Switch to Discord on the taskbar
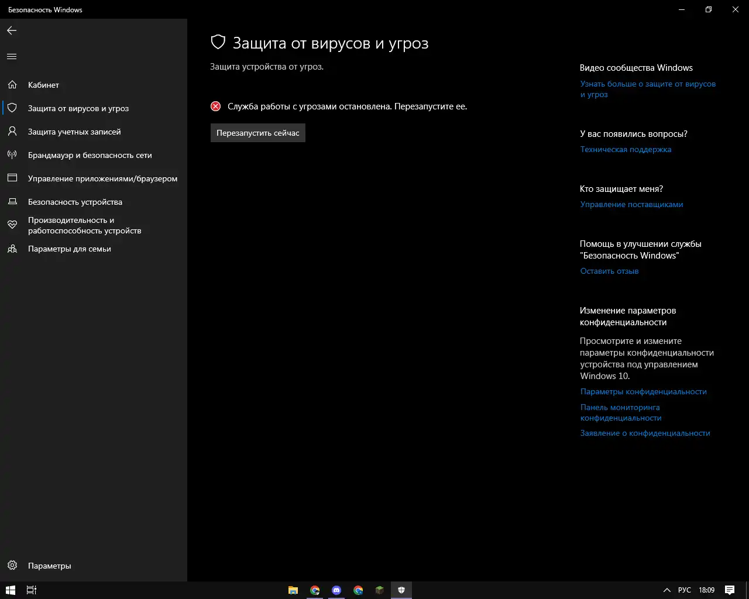Image resolution: width=749 pixels, height=599 pixels. pos(336,590)
